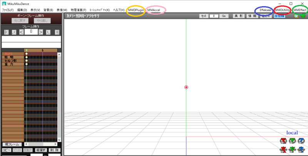Click the red X-axis rotate icon
The image size is (308, 156).
click(x=283, y=141)
